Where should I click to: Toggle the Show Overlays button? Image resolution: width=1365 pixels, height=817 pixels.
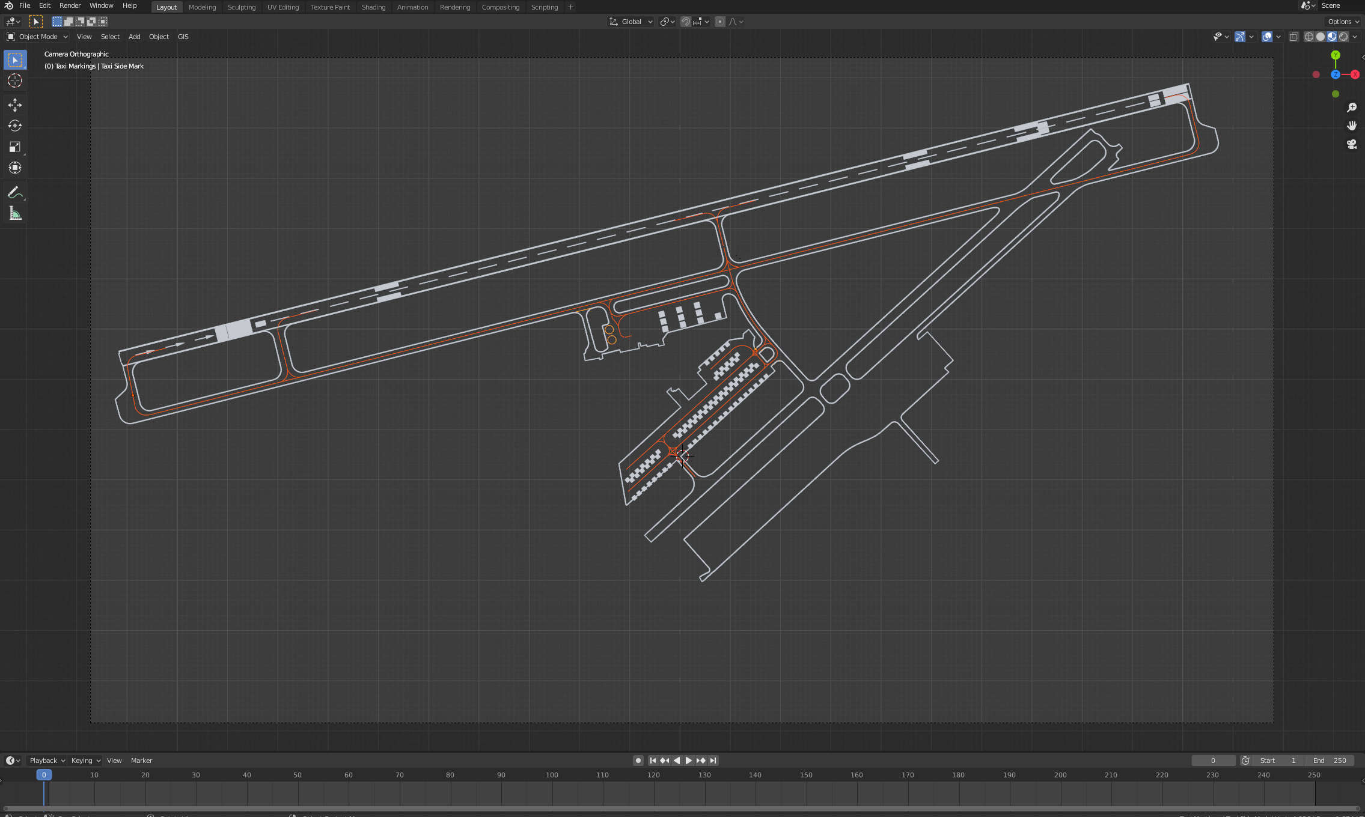click(x=1267, y=37)
